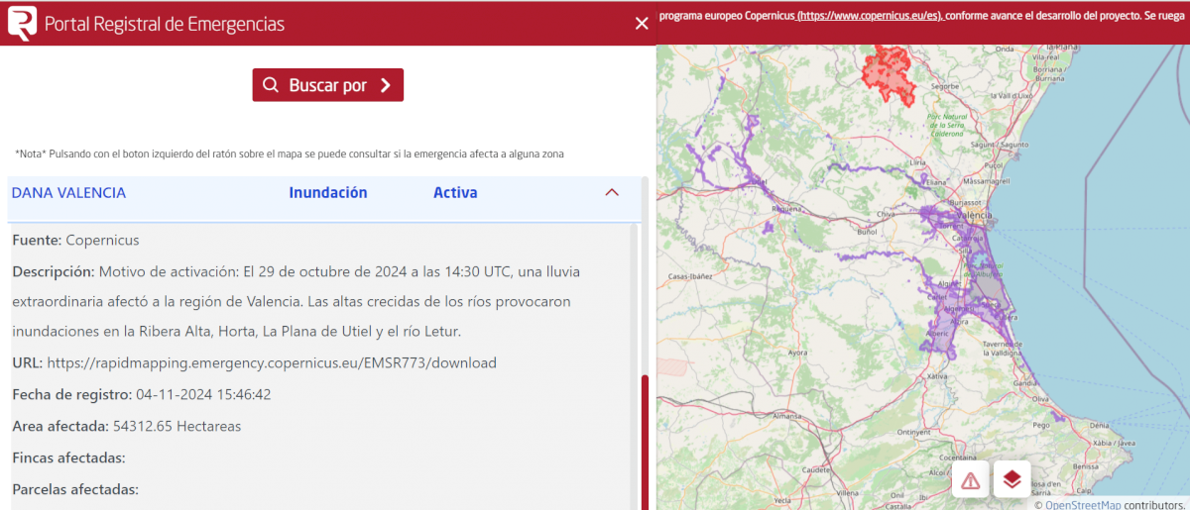Close the emergencies side panel
The height and width of the screenshot is (510, 1190).
642,24
